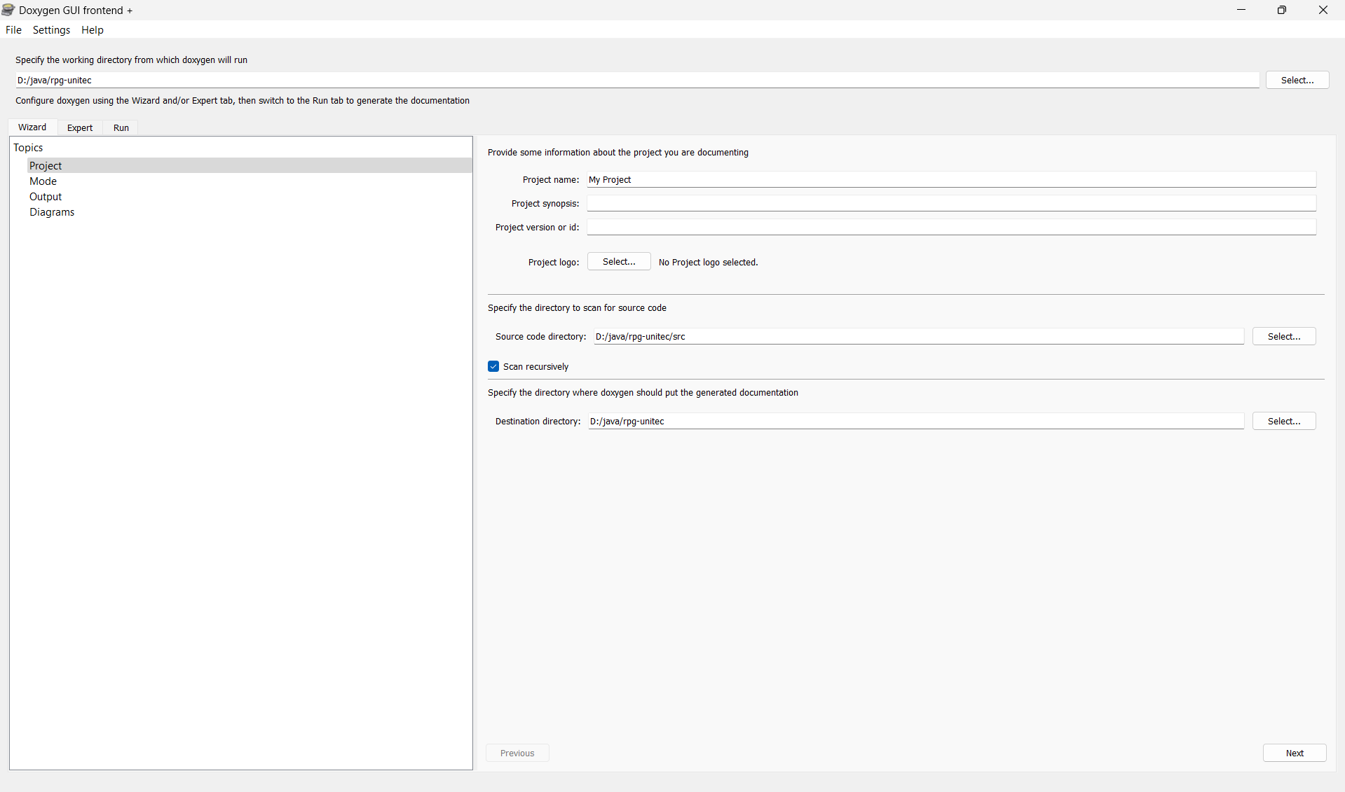Click the Topics header label
1345x792 pixels.
(x=28, y=147)
